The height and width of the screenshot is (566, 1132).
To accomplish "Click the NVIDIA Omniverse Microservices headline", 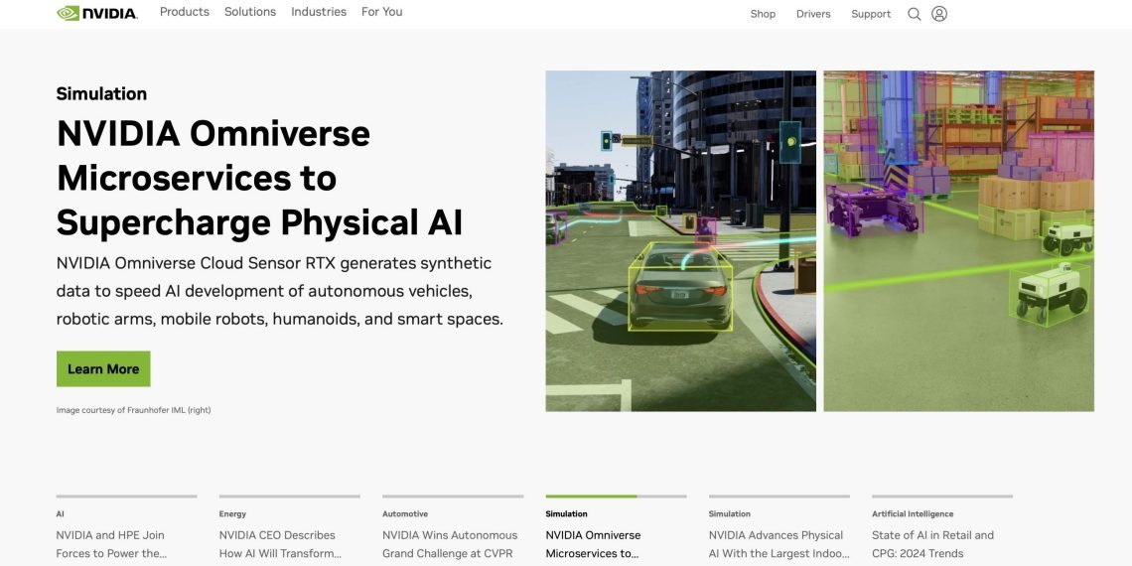I will [x=260, y=178].
